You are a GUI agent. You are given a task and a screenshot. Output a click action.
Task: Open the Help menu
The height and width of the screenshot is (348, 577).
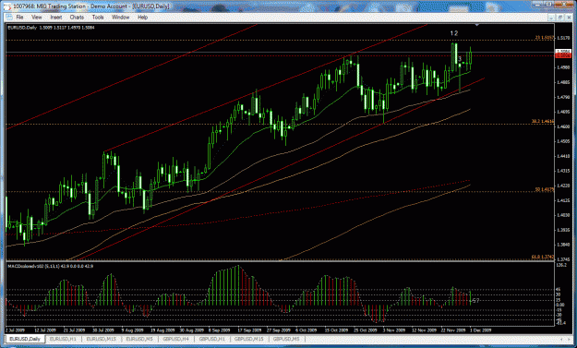coord(142,18)
